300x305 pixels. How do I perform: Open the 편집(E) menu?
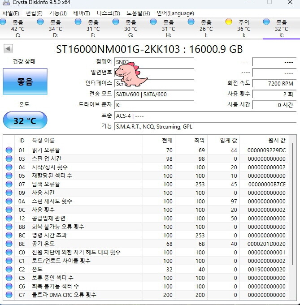pos(34,13)
